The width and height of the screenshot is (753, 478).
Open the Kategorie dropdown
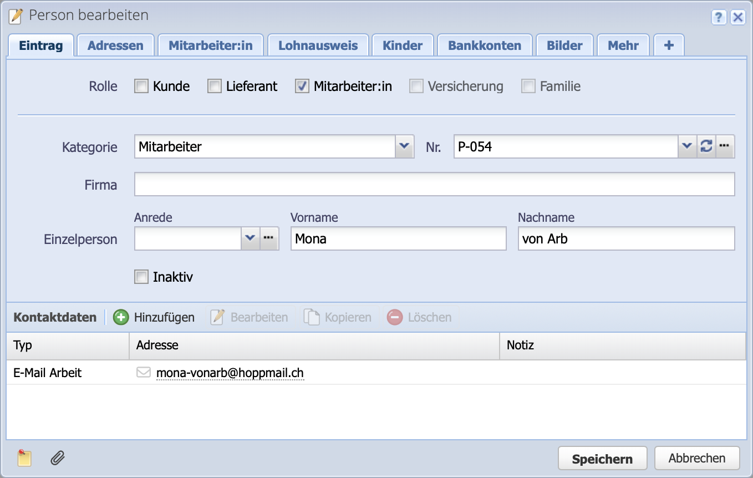click(404, 146)
